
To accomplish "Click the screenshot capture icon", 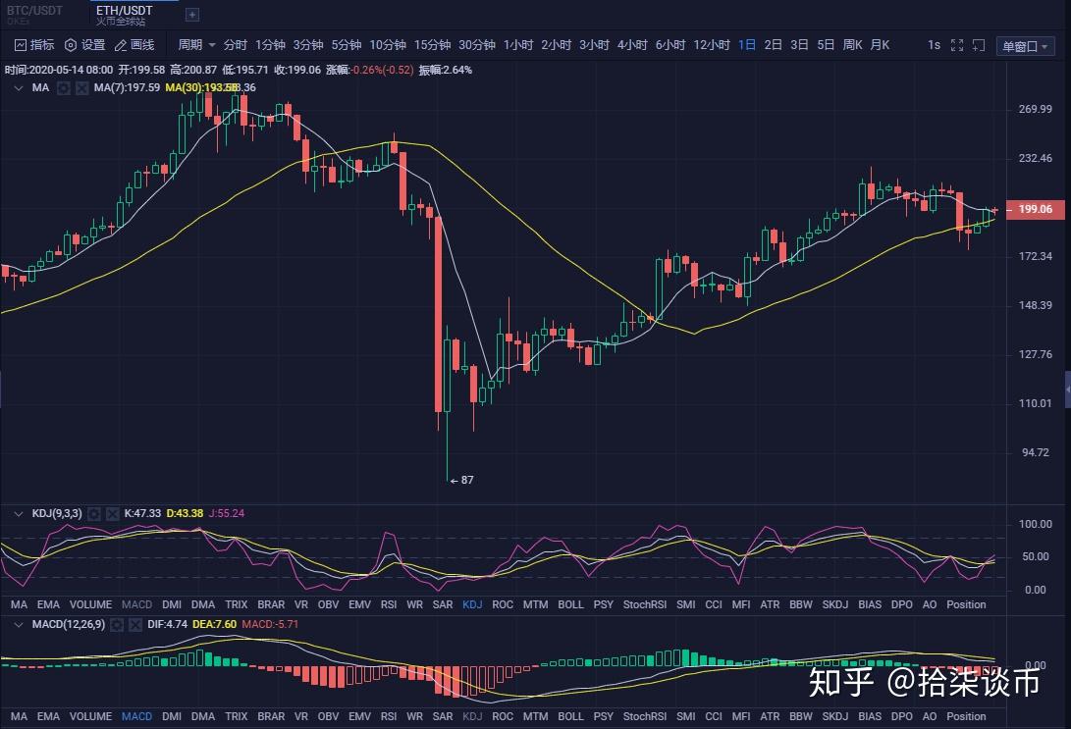I will point(979,45).
